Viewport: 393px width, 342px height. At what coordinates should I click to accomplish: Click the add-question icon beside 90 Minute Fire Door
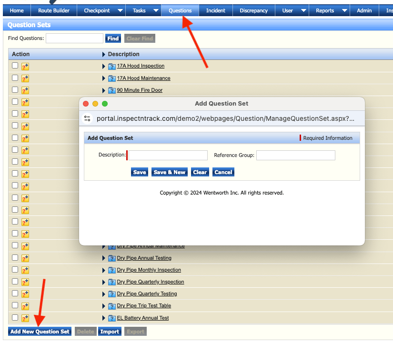point(25,90)
